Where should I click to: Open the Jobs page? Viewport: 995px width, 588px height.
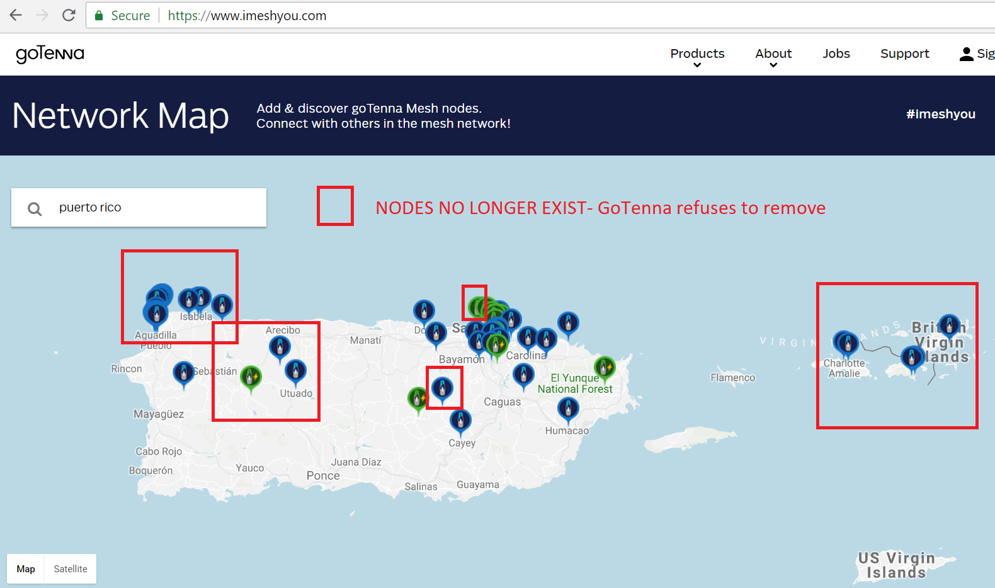[836, 54]
